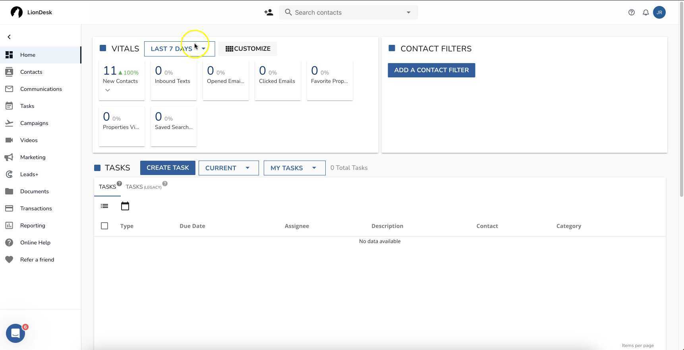Viewport: 684px width, 350px height.
Task: Open the My Tasks dropdown
Action: pos(294,168)
